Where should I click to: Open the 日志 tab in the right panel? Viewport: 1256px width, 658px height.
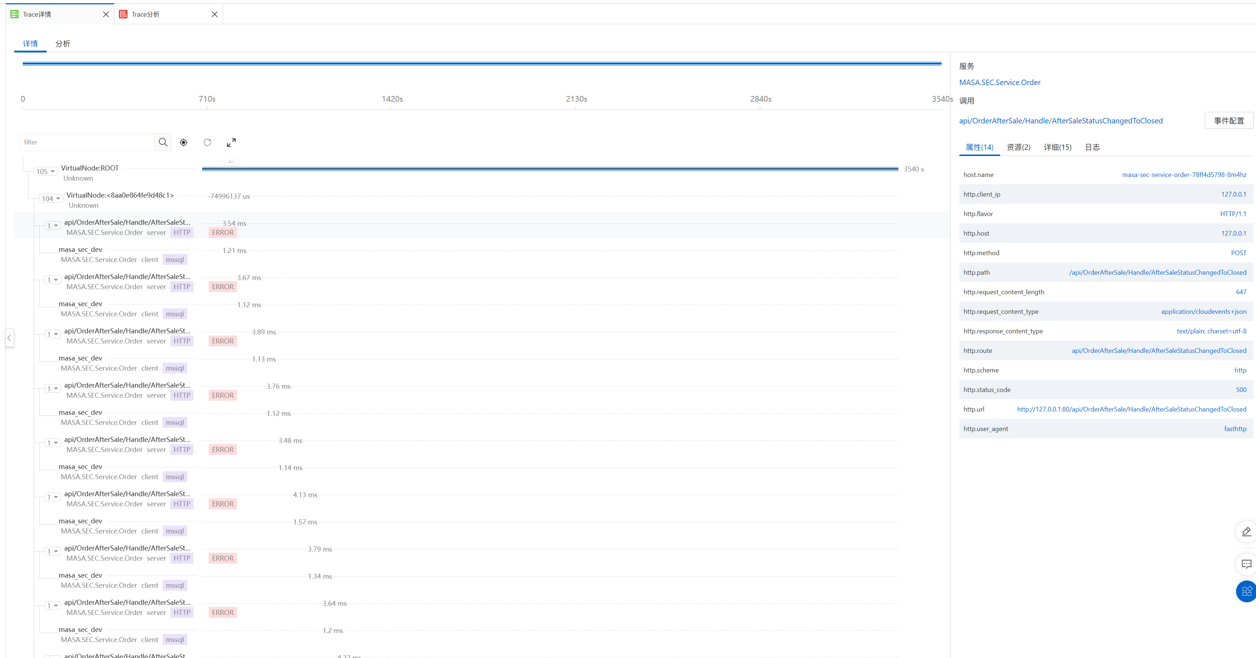pyautogui.click(x=1092, y=147)
